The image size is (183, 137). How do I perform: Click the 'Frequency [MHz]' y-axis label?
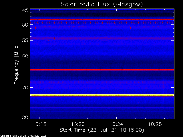[16, 64]
